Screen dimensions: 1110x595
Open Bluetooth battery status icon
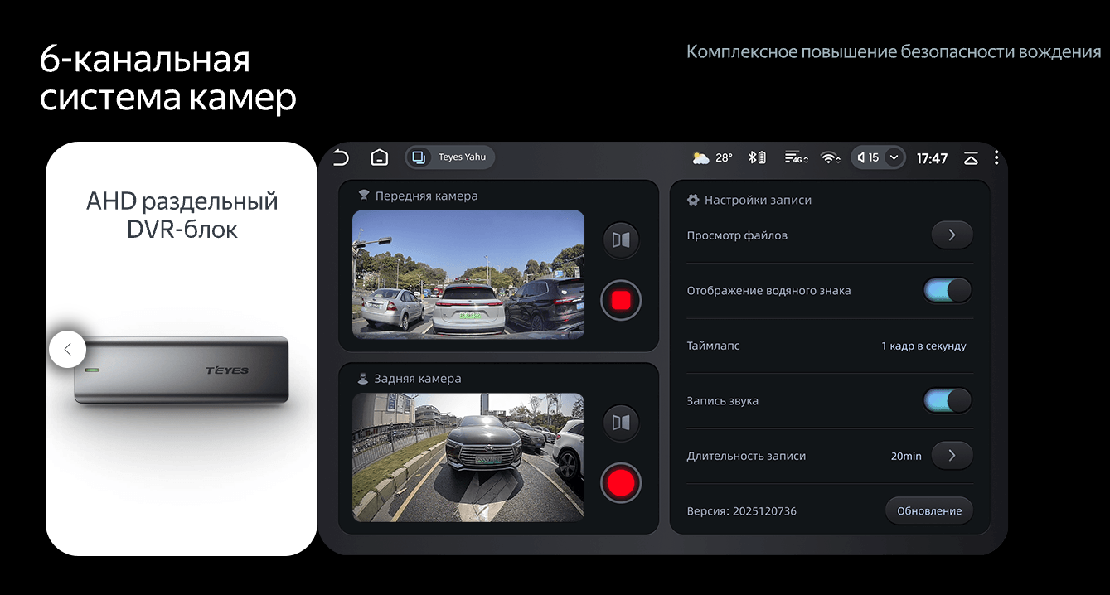click(757, 157)
